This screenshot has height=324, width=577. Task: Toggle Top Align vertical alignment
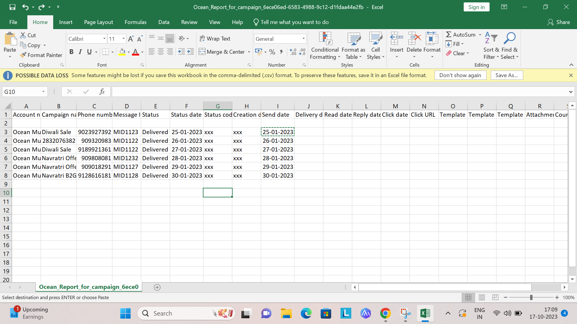[151, 38]
